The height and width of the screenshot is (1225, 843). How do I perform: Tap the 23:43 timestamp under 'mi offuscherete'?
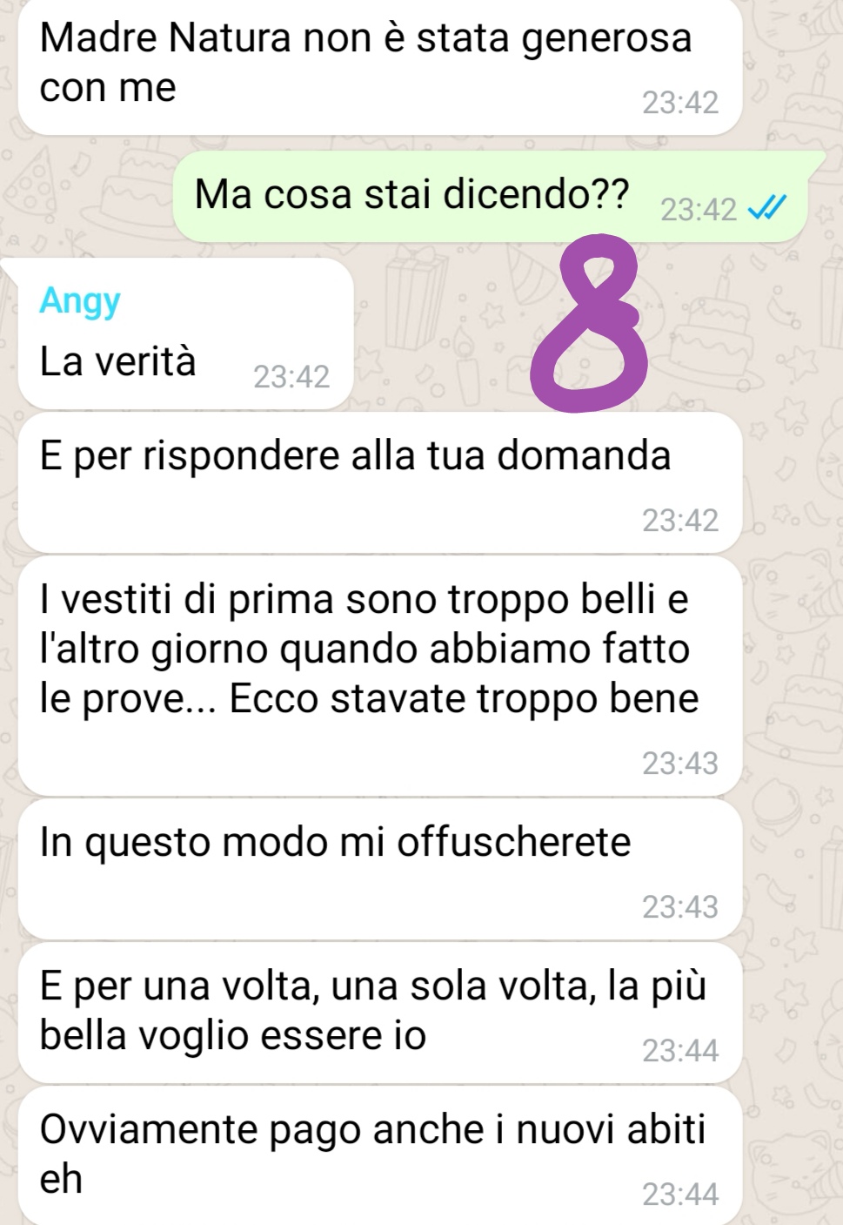680,907
